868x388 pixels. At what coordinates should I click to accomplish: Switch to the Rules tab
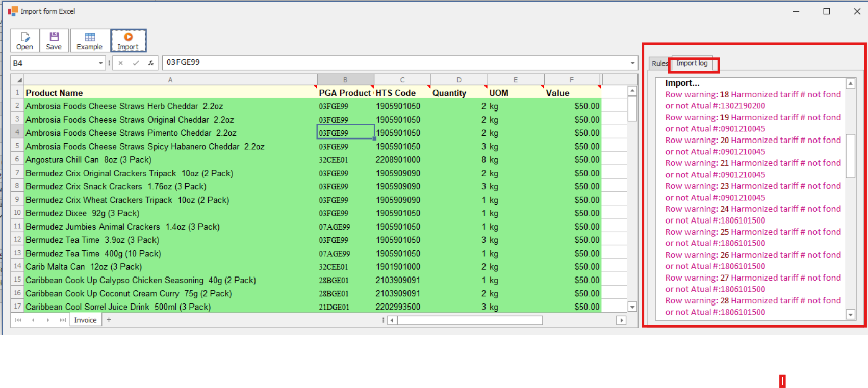[659, 63]
